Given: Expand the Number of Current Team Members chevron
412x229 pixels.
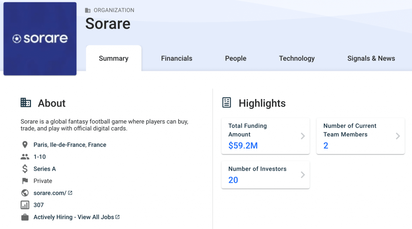Looking at the screenshot, I should tap(398, 136).
